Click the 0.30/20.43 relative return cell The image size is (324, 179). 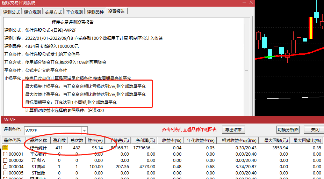click(246, 148)
